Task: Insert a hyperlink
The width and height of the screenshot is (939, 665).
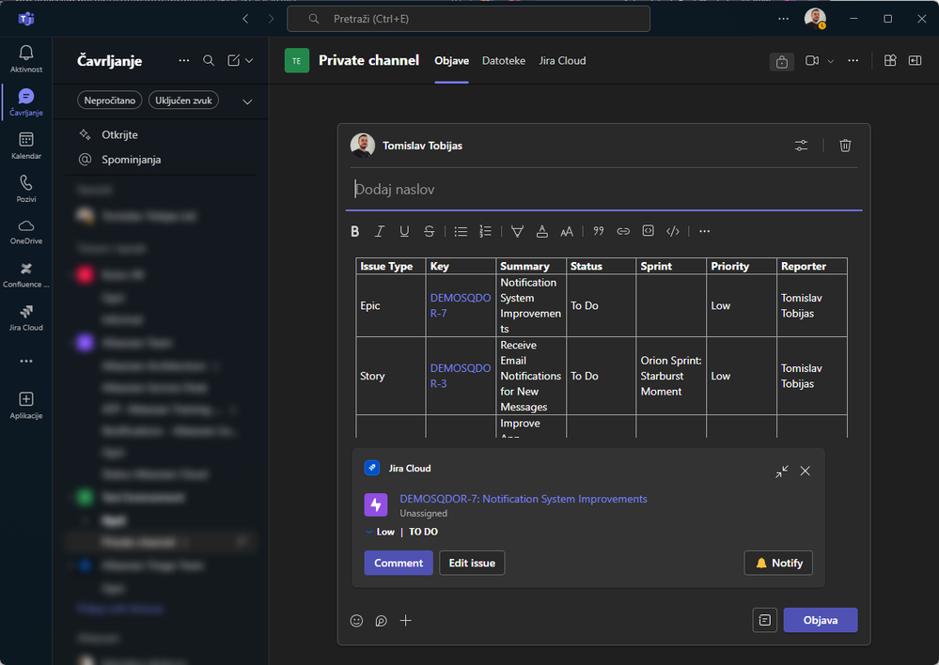Action: click(623, 232)
